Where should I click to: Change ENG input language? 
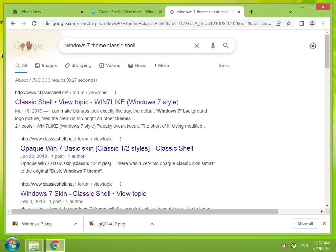[x=304, y=245]
